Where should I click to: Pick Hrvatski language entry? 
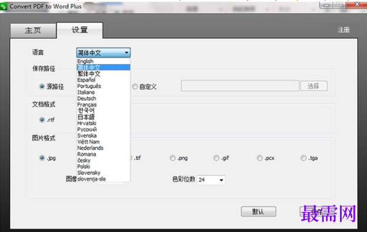tap(104, 123)
